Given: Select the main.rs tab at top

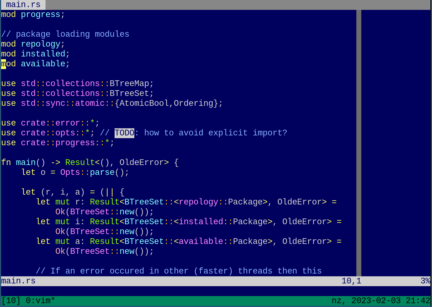Looking at the screenshot, I should (x=23, y=5).
